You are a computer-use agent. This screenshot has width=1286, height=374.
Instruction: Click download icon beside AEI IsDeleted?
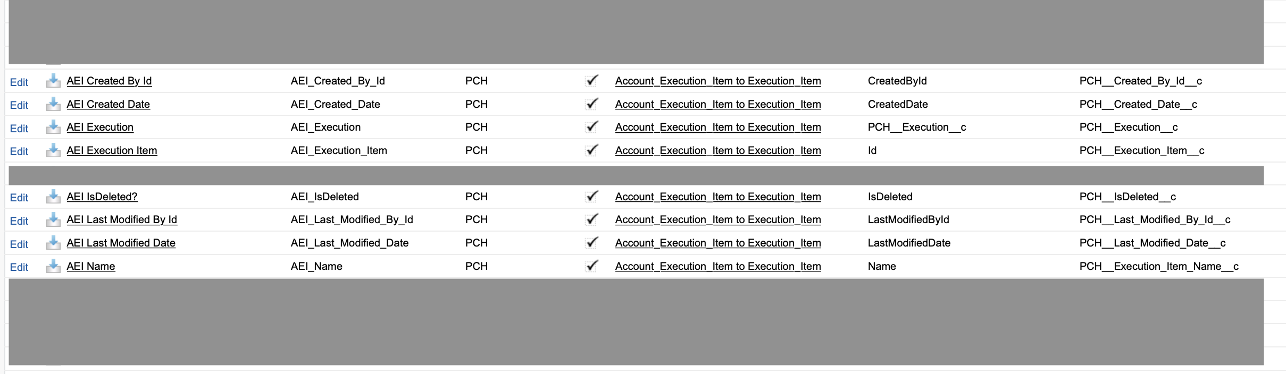pos(53,197)
